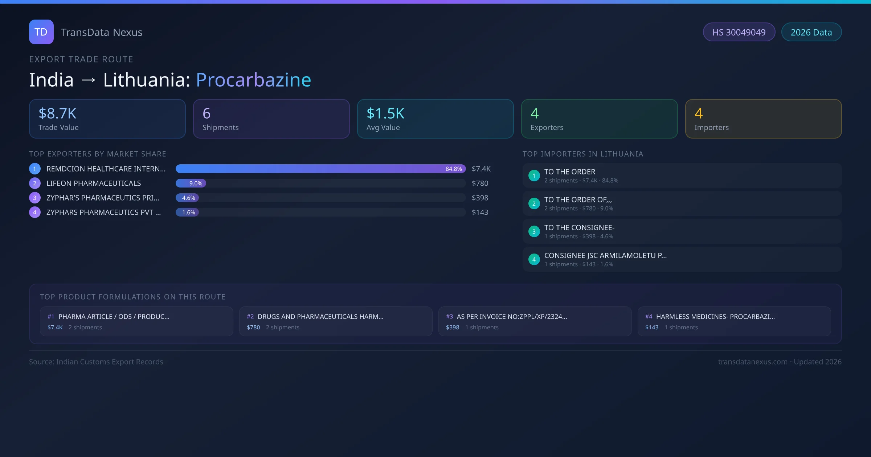Click the TD logo icon
Screen dimensions: 871x457
tap(41, 32)
